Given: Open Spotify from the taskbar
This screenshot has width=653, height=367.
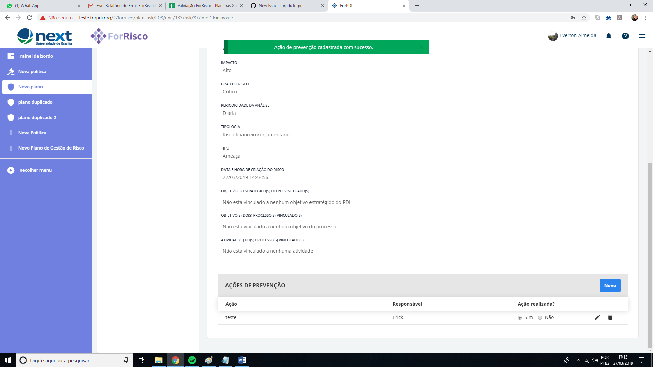Looking at the screenshot, I should tap(192, 360).
